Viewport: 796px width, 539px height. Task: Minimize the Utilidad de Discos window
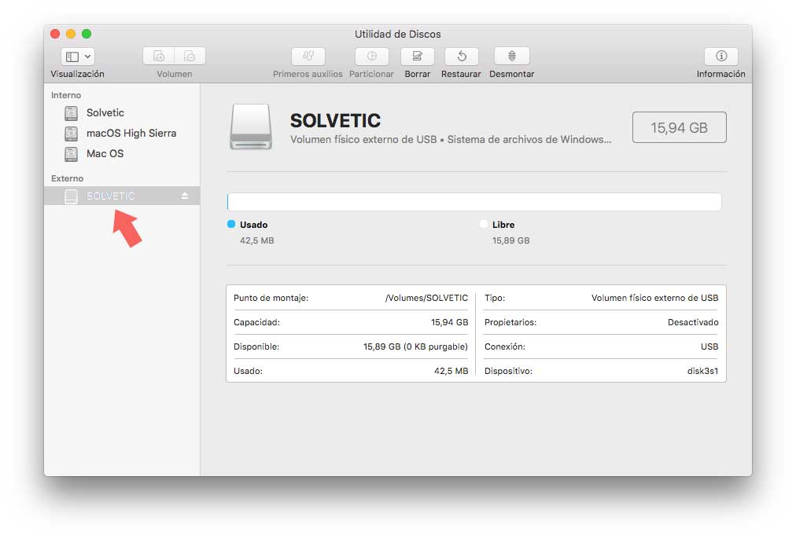(x=71, y=34)
